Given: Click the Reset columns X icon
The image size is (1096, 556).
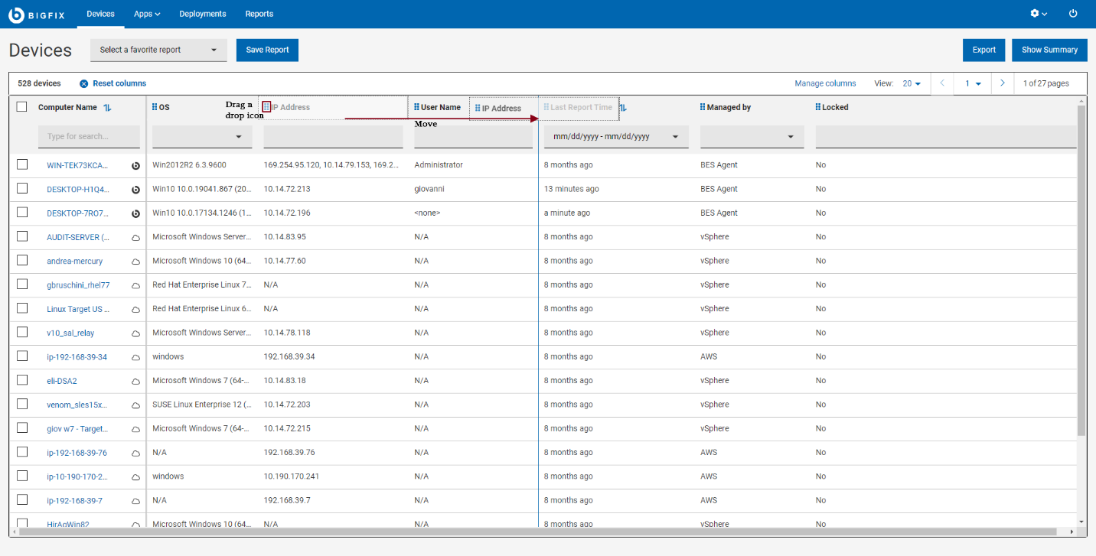Looking at the screenshot, I should (x=84, y=83).
